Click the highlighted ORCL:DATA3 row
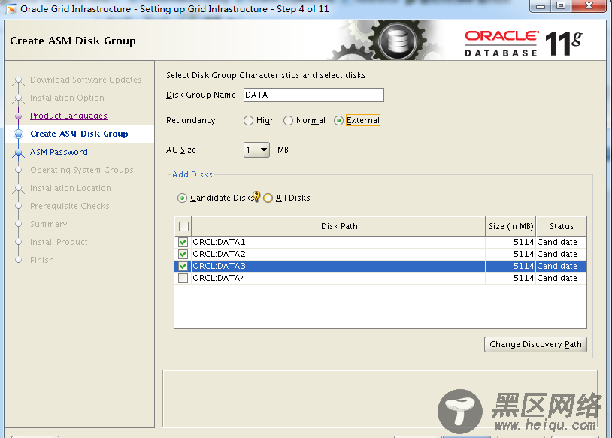The width and height of the screenshot is (612, 438). [380, 267]
